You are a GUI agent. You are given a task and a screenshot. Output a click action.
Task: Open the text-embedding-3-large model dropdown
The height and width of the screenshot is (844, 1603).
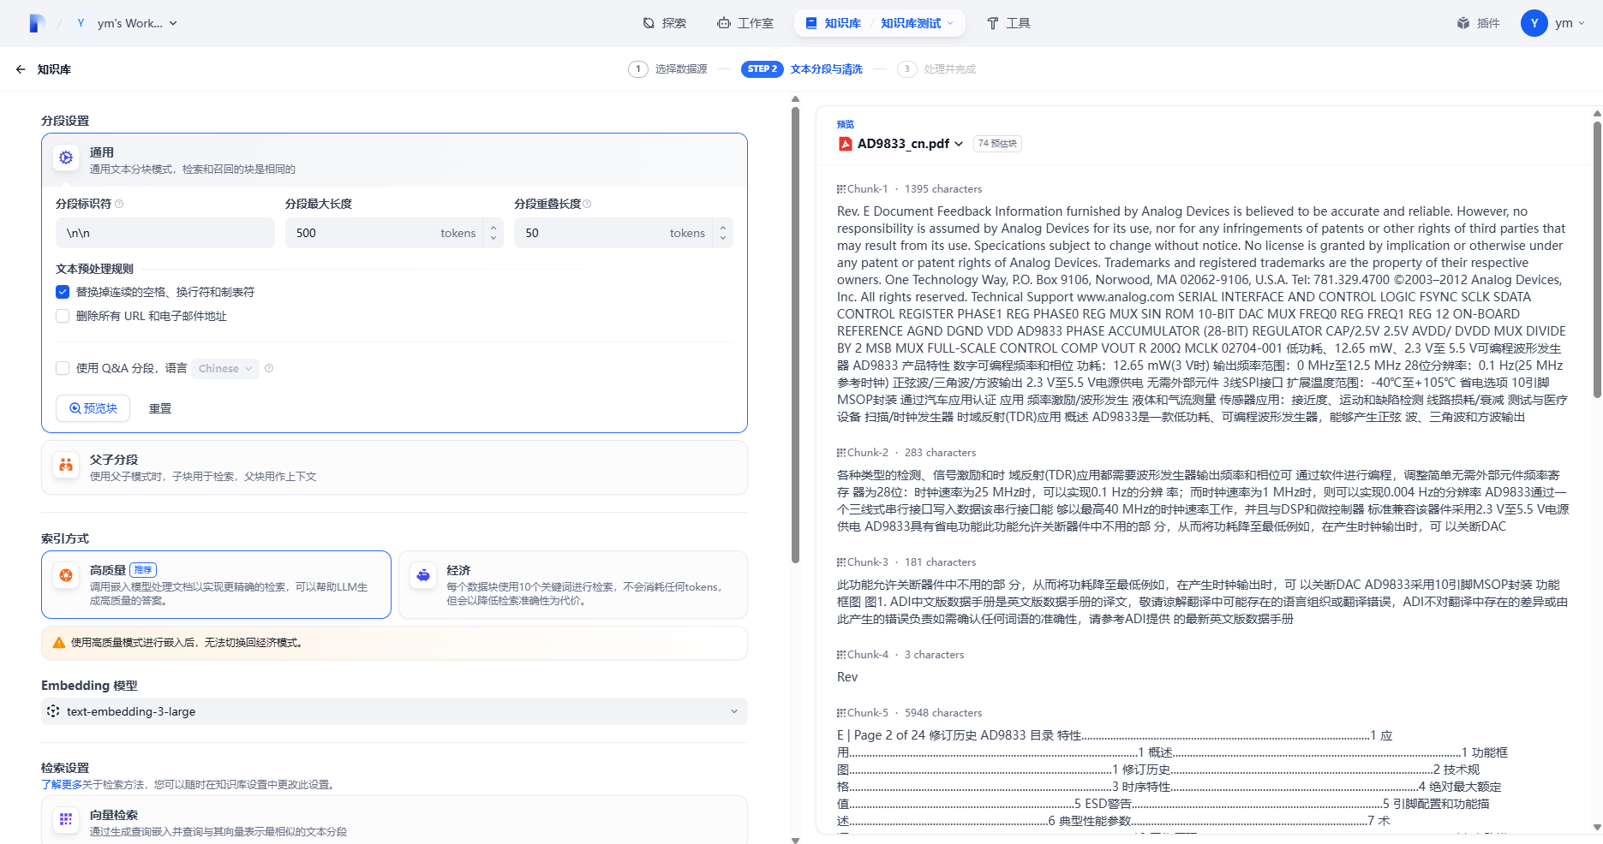pyautogui.click(x=394, y=711)
